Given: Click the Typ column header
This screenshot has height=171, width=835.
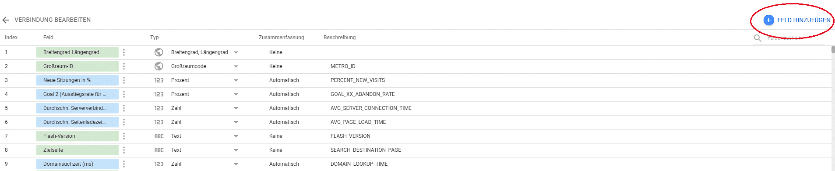Looking at the screenshot, I should tap(155, 38).
